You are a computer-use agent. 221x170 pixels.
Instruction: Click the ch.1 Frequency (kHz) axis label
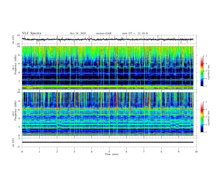tap(15, 65)
